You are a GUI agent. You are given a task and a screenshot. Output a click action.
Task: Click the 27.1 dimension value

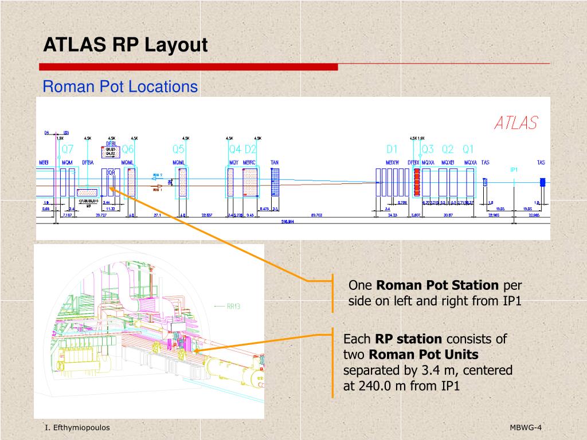click(x=157, y=215)
